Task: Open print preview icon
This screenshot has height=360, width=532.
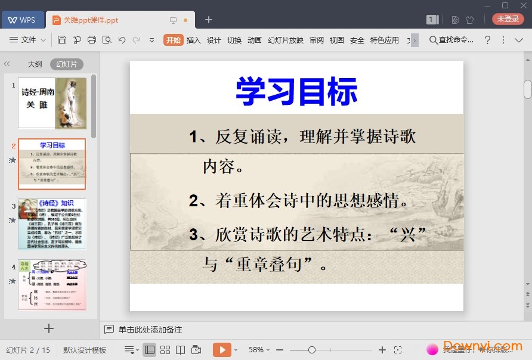Action: 107,40
